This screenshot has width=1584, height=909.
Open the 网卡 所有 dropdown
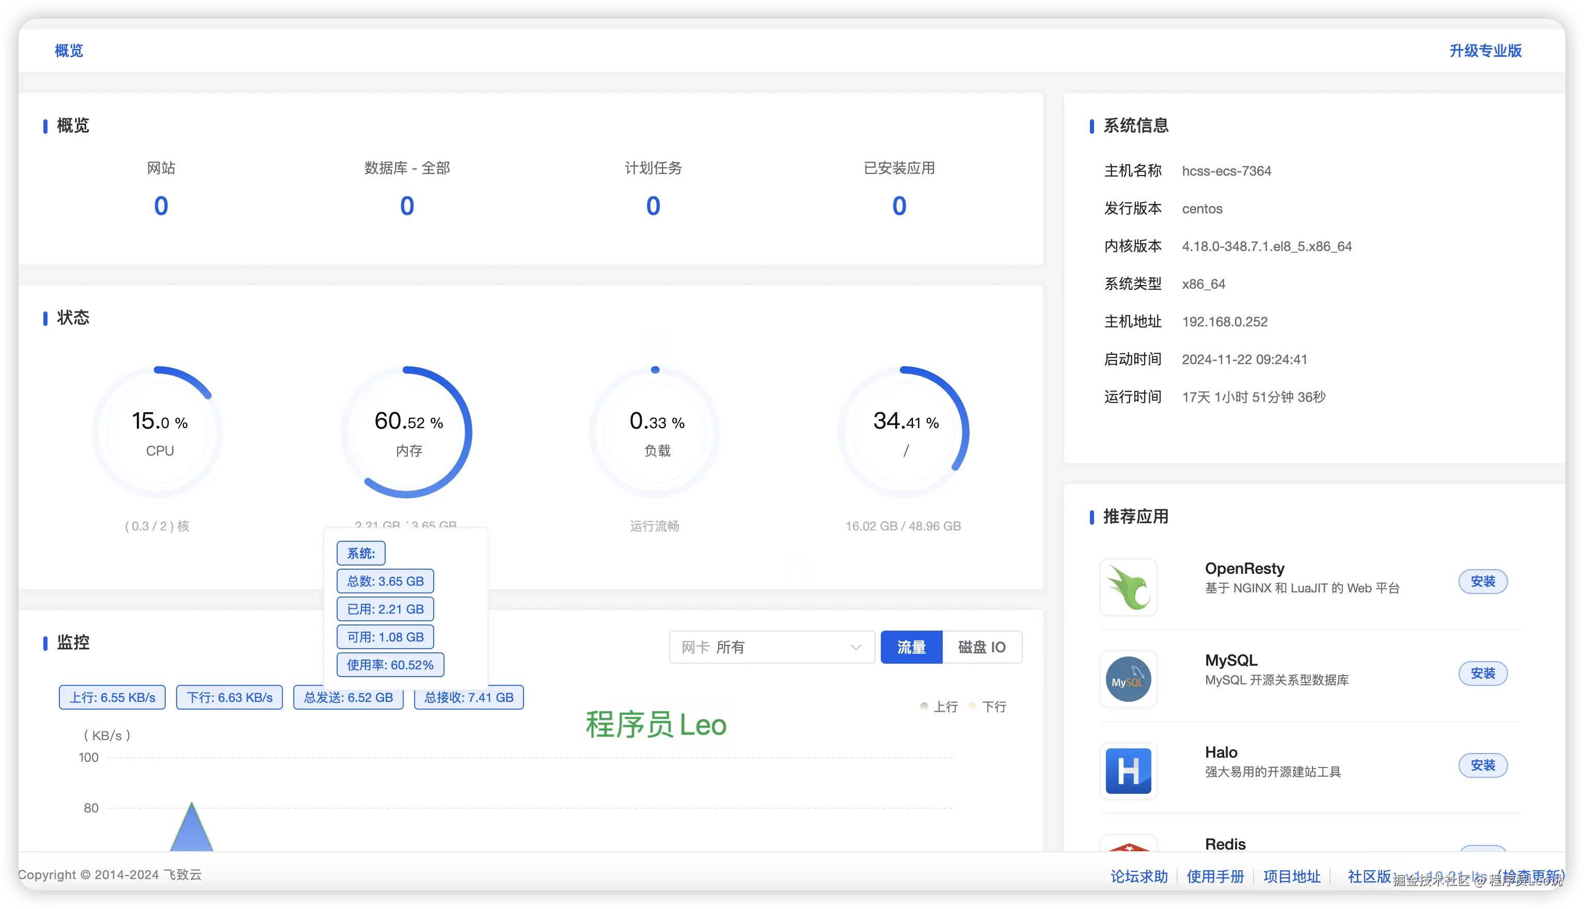(771, 647)
